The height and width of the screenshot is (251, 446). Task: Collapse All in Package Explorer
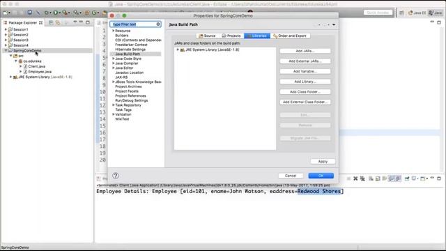pyautogui.click(x=51, y=22)
